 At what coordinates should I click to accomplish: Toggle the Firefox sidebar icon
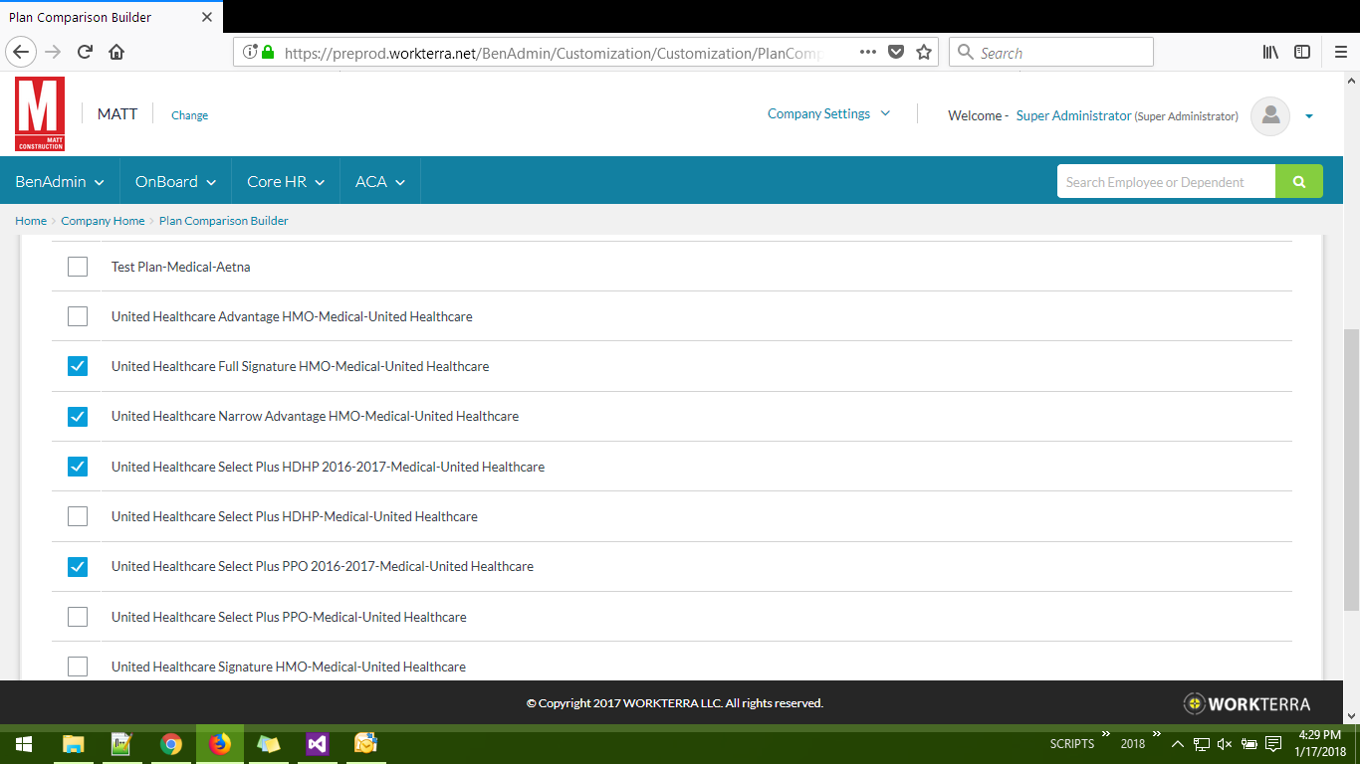pyautogui.click(x=1301, y=52)
